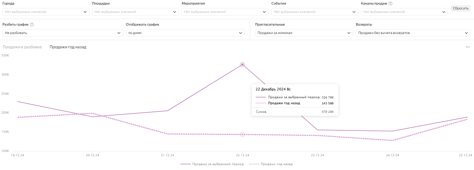Screen dimensions: 474x170
Task: Toggle the Продажи год назад legend series
Action: 271,164
